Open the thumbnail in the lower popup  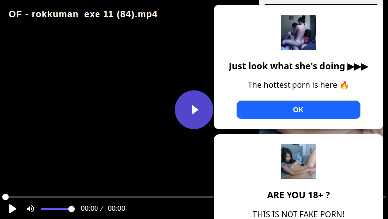298,161
